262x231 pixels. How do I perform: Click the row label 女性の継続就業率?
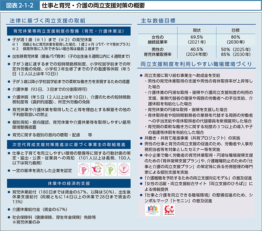(x=158, y=40)
